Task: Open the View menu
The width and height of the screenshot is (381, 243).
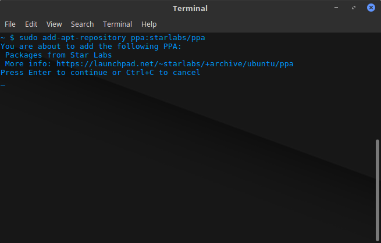Action: click(x=54, y=24)
